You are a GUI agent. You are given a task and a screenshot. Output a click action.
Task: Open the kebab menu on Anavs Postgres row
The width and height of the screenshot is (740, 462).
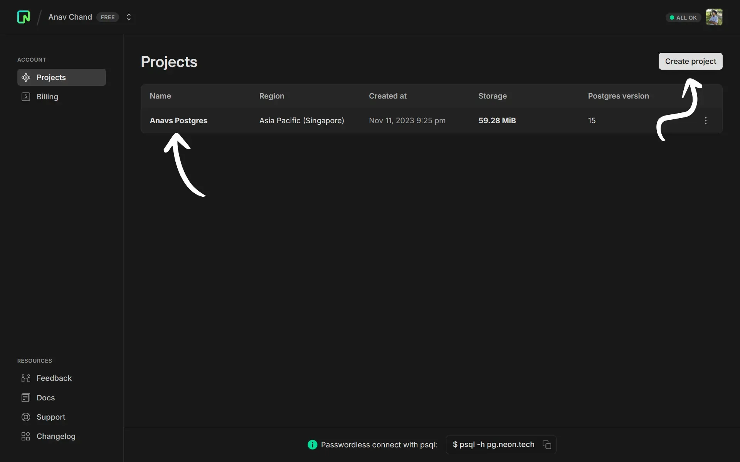(705, 121)
